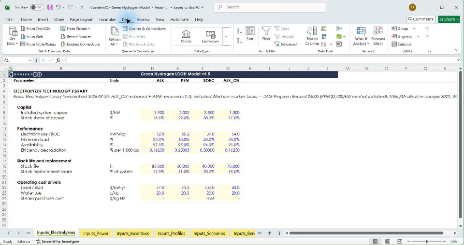Open the Forecast Sheet tool
The height and width of the screenshot is (245, 464).
(378, 36)
